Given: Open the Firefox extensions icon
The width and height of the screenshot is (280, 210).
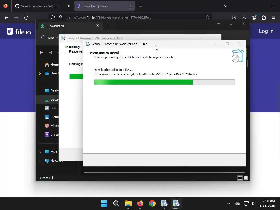Looking at the screenshot, I should [x=264, y=17].
